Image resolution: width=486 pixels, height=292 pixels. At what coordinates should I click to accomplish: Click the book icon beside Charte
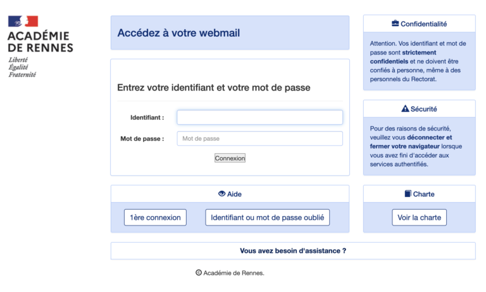(x=408, y=194)
